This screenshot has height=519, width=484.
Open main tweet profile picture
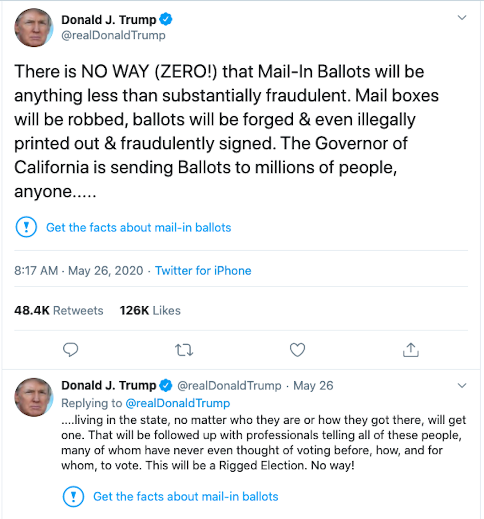point(33,28)
